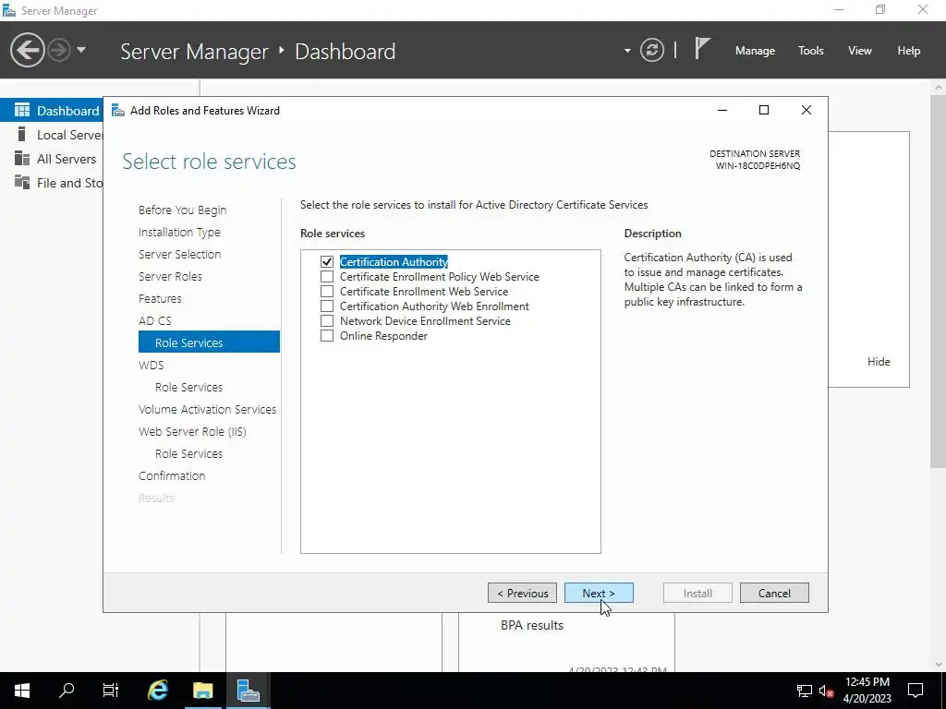This screenshot has height=709, width=946.
Task: Open the navigation history dropdown arrow
Action: [x=81, y=50]
